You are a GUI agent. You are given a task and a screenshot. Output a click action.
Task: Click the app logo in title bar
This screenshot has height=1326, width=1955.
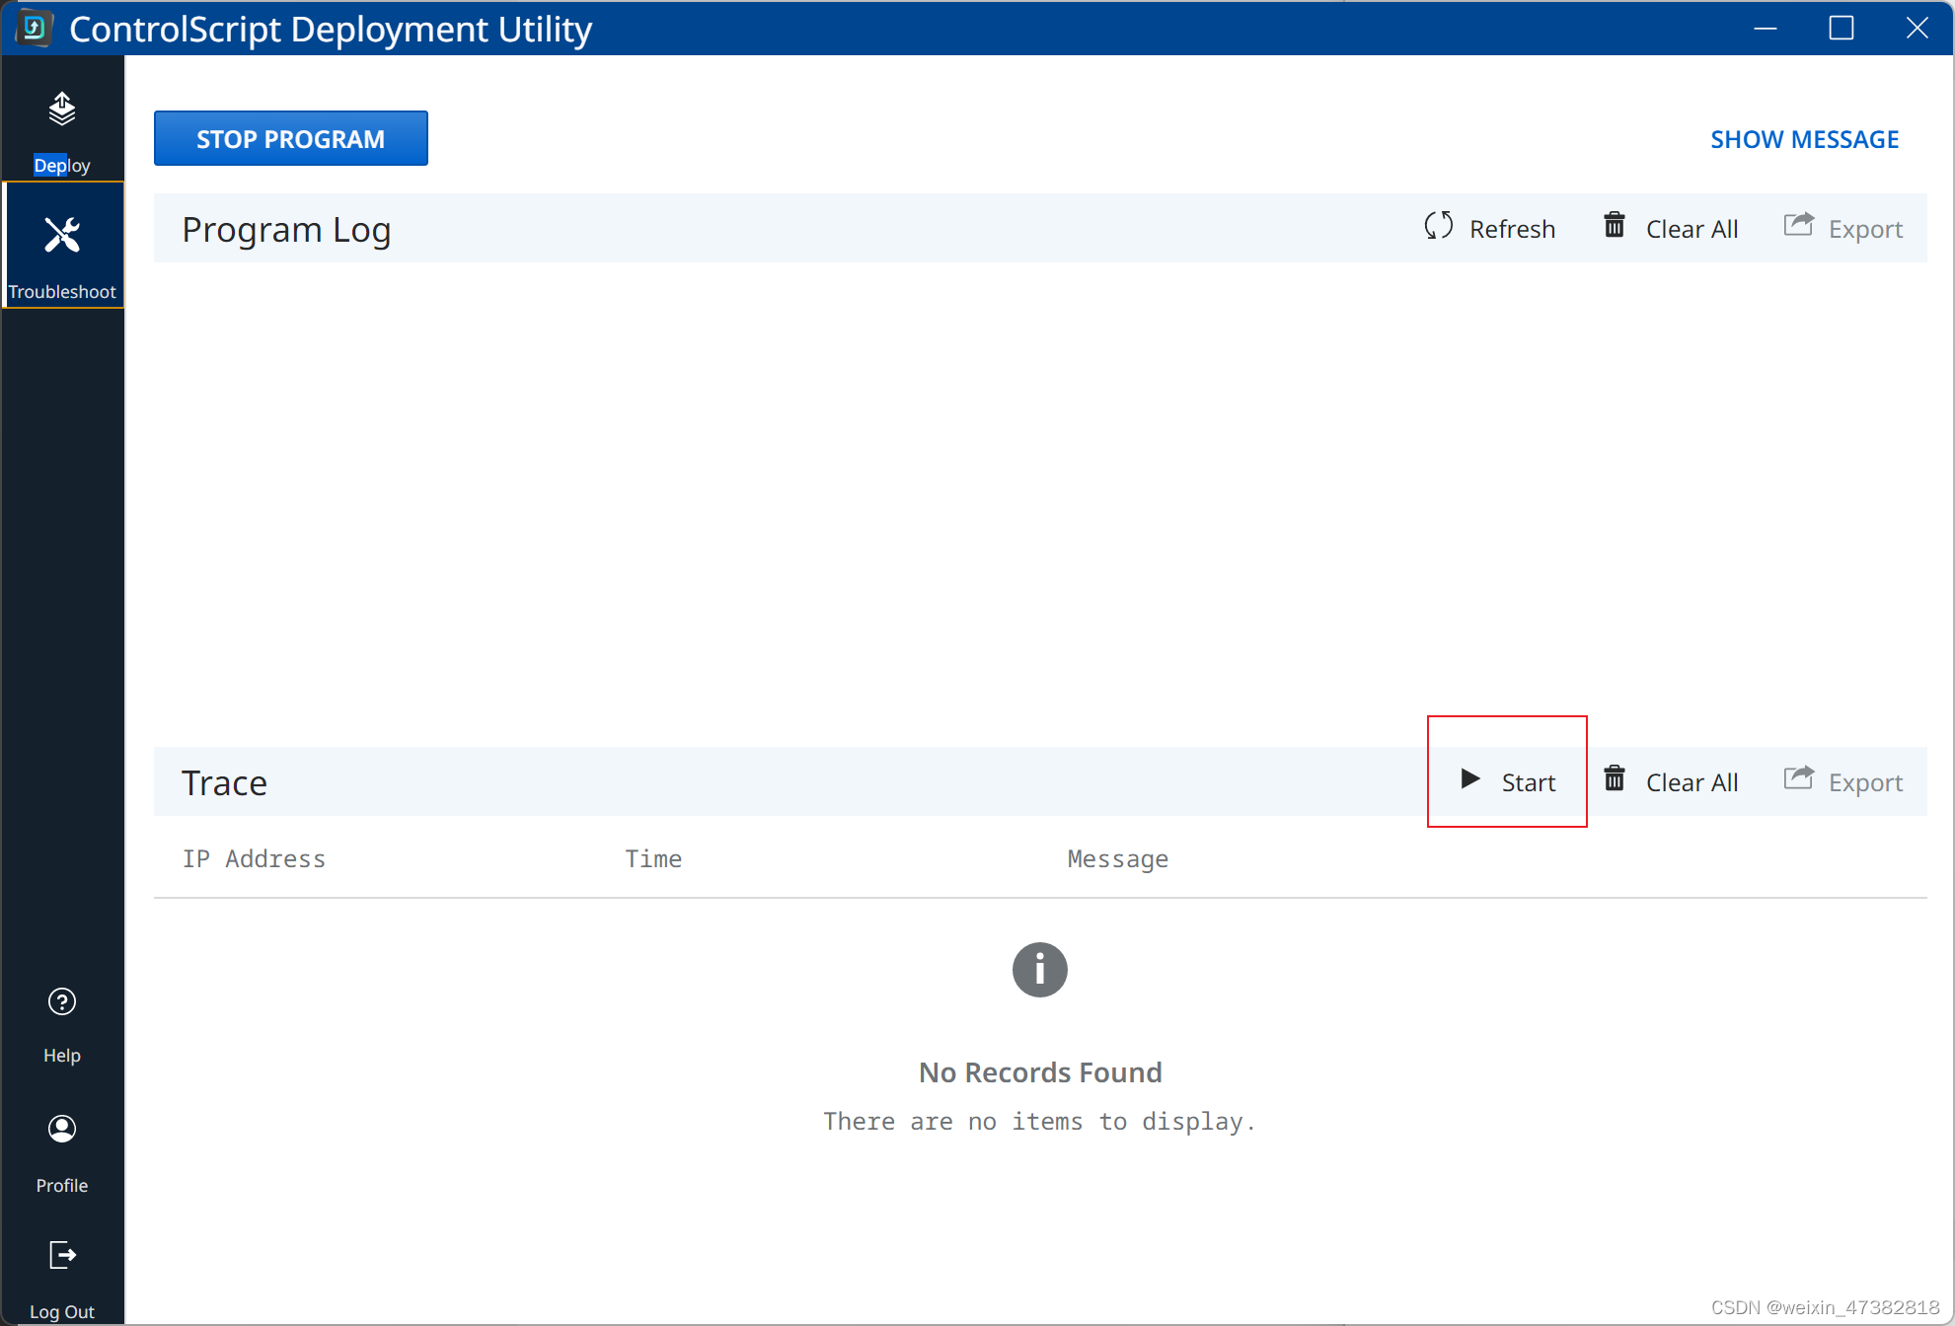(34, 28)
